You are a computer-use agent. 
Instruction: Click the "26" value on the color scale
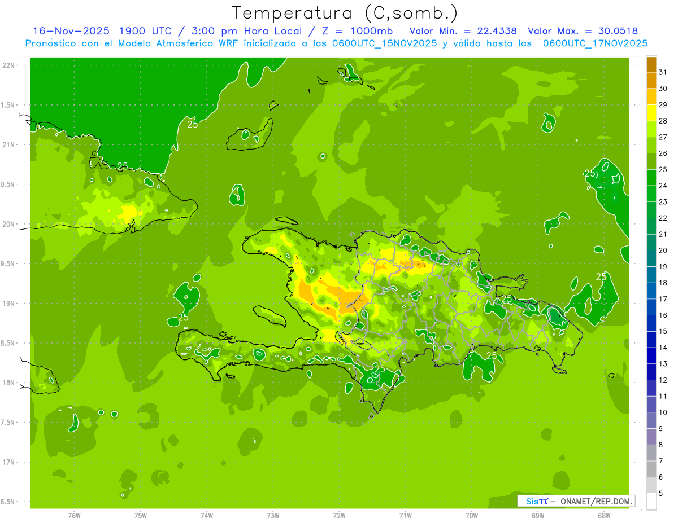(663, 153)
